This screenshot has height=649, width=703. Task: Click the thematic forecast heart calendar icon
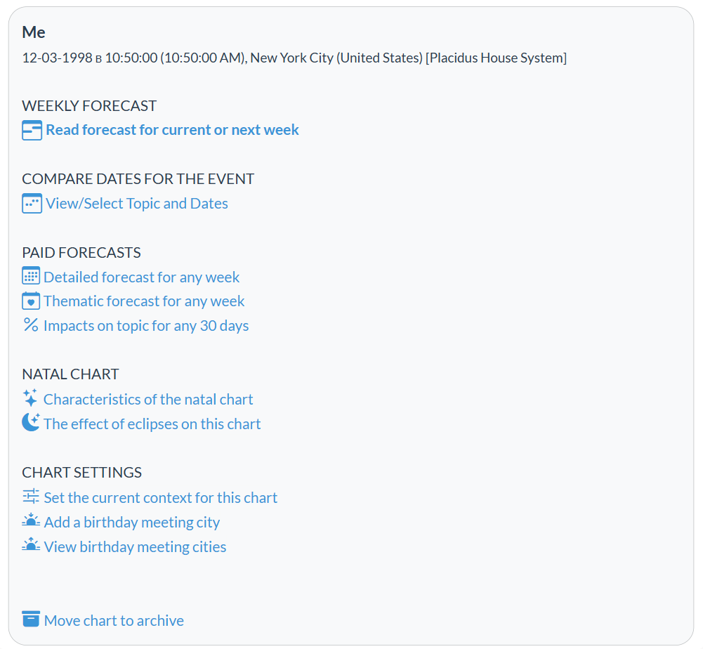[31, 301]
